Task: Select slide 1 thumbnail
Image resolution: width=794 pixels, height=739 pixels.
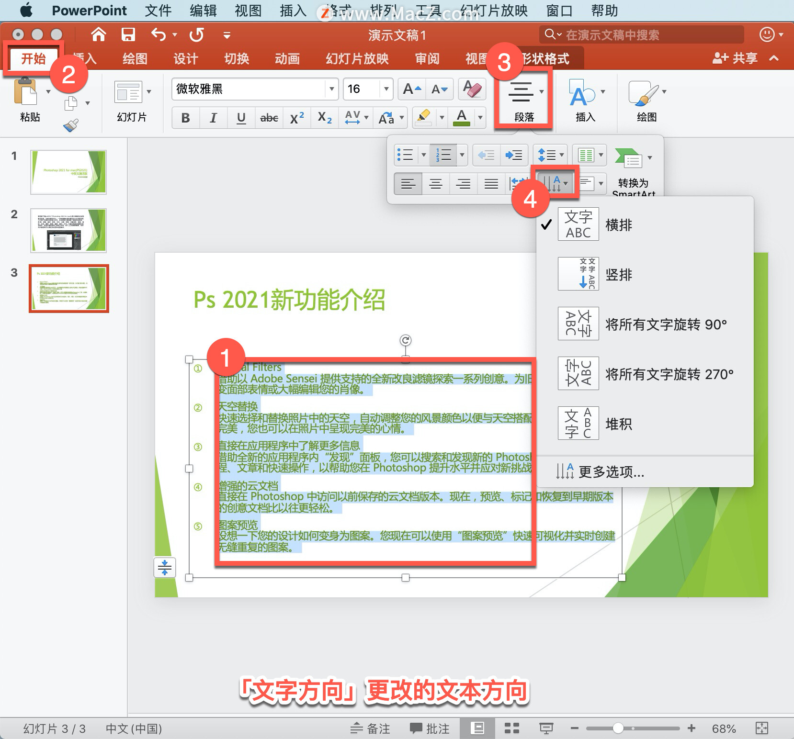Action: (68, 172)
